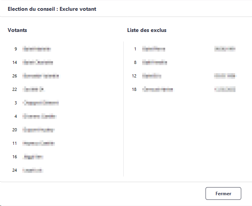Screen dimensions: 252x206
Task: Click the Votants column heading
Action: (17, 30)
